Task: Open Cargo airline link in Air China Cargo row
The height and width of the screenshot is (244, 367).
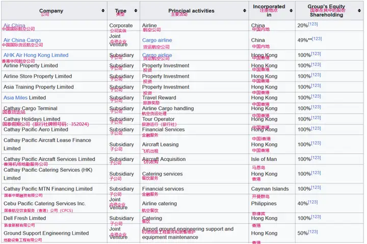Action: [157, 40]
